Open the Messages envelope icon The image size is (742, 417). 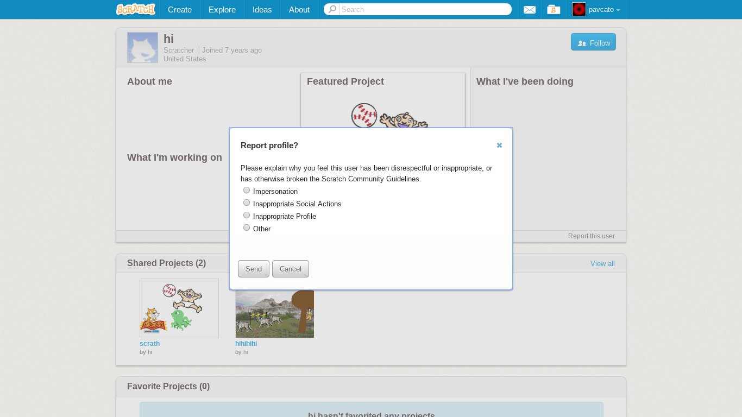530,10
